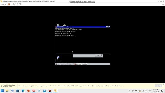Pause the virtual machine with the orange button
Screen dimensions: 165x93
click(9, 4)
